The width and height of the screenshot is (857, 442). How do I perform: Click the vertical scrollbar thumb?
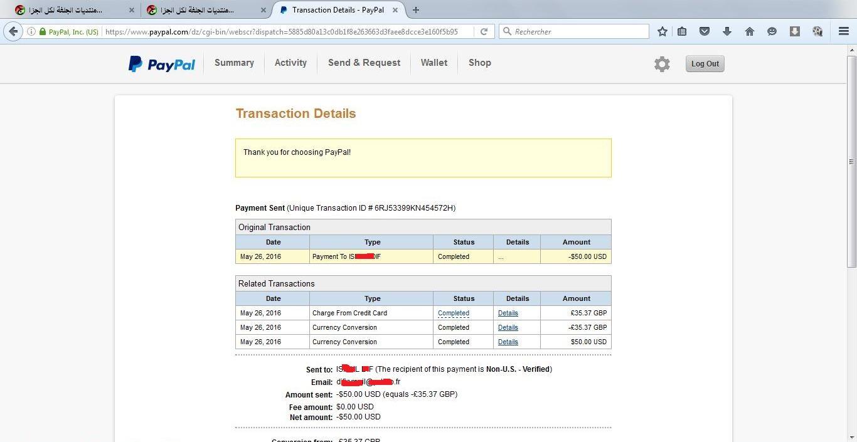click(851, 162)
